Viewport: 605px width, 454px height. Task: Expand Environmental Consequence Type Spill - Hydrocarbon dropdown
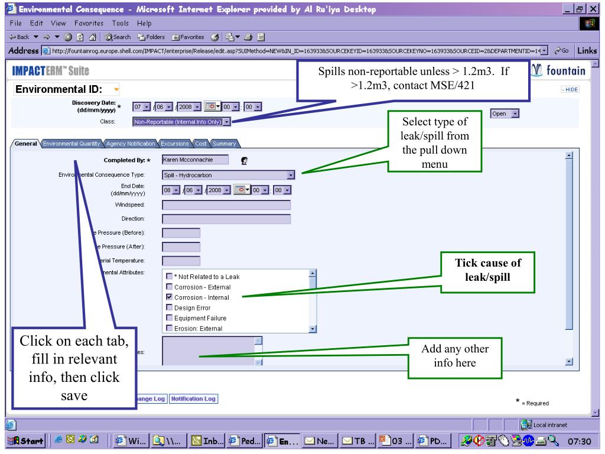[x=291, y=175]
